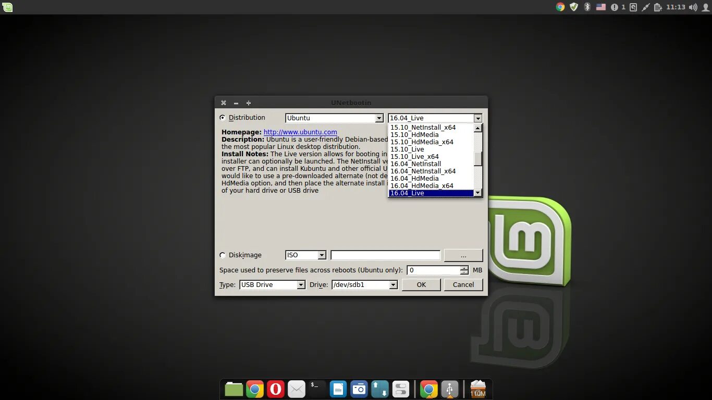This screenshot has height=400, width=712.
Task: Click the user account tray icon
Action: coord(705,7)
